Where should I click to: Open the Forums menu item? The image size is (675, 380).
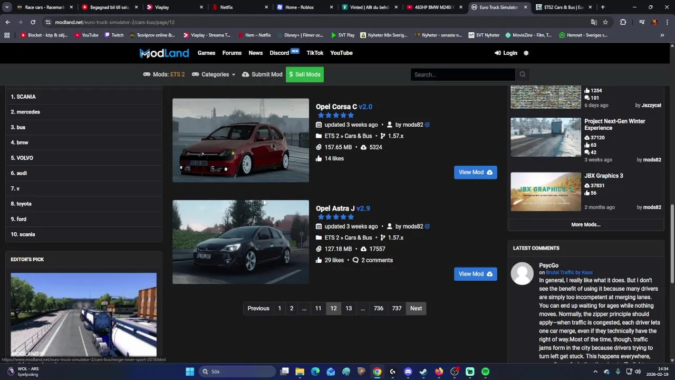pos(232,53)
